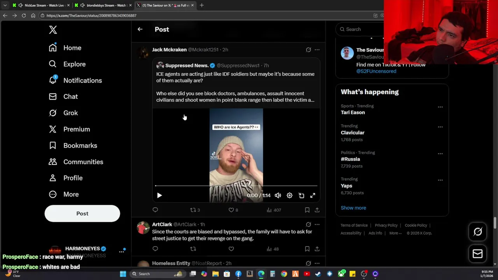
Task: Bookmark ArtClark's post
Action: [x=307, y=249]
